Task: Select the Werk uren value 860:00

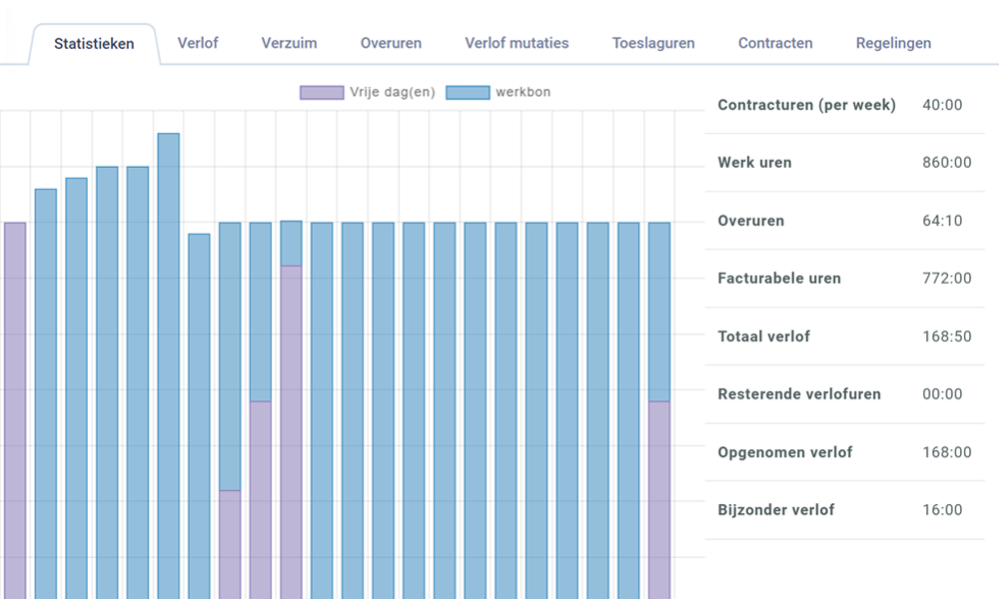Action: pyautogui.click(x=946, y=163)
